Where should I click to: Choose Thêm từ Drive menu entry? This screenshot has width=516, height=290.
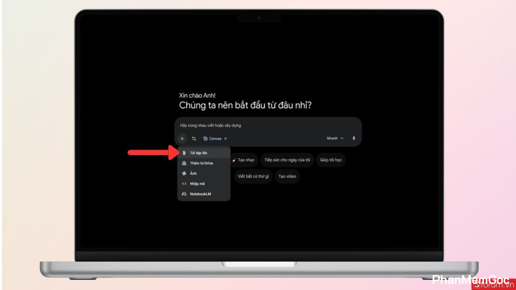[x=204, y=163]
